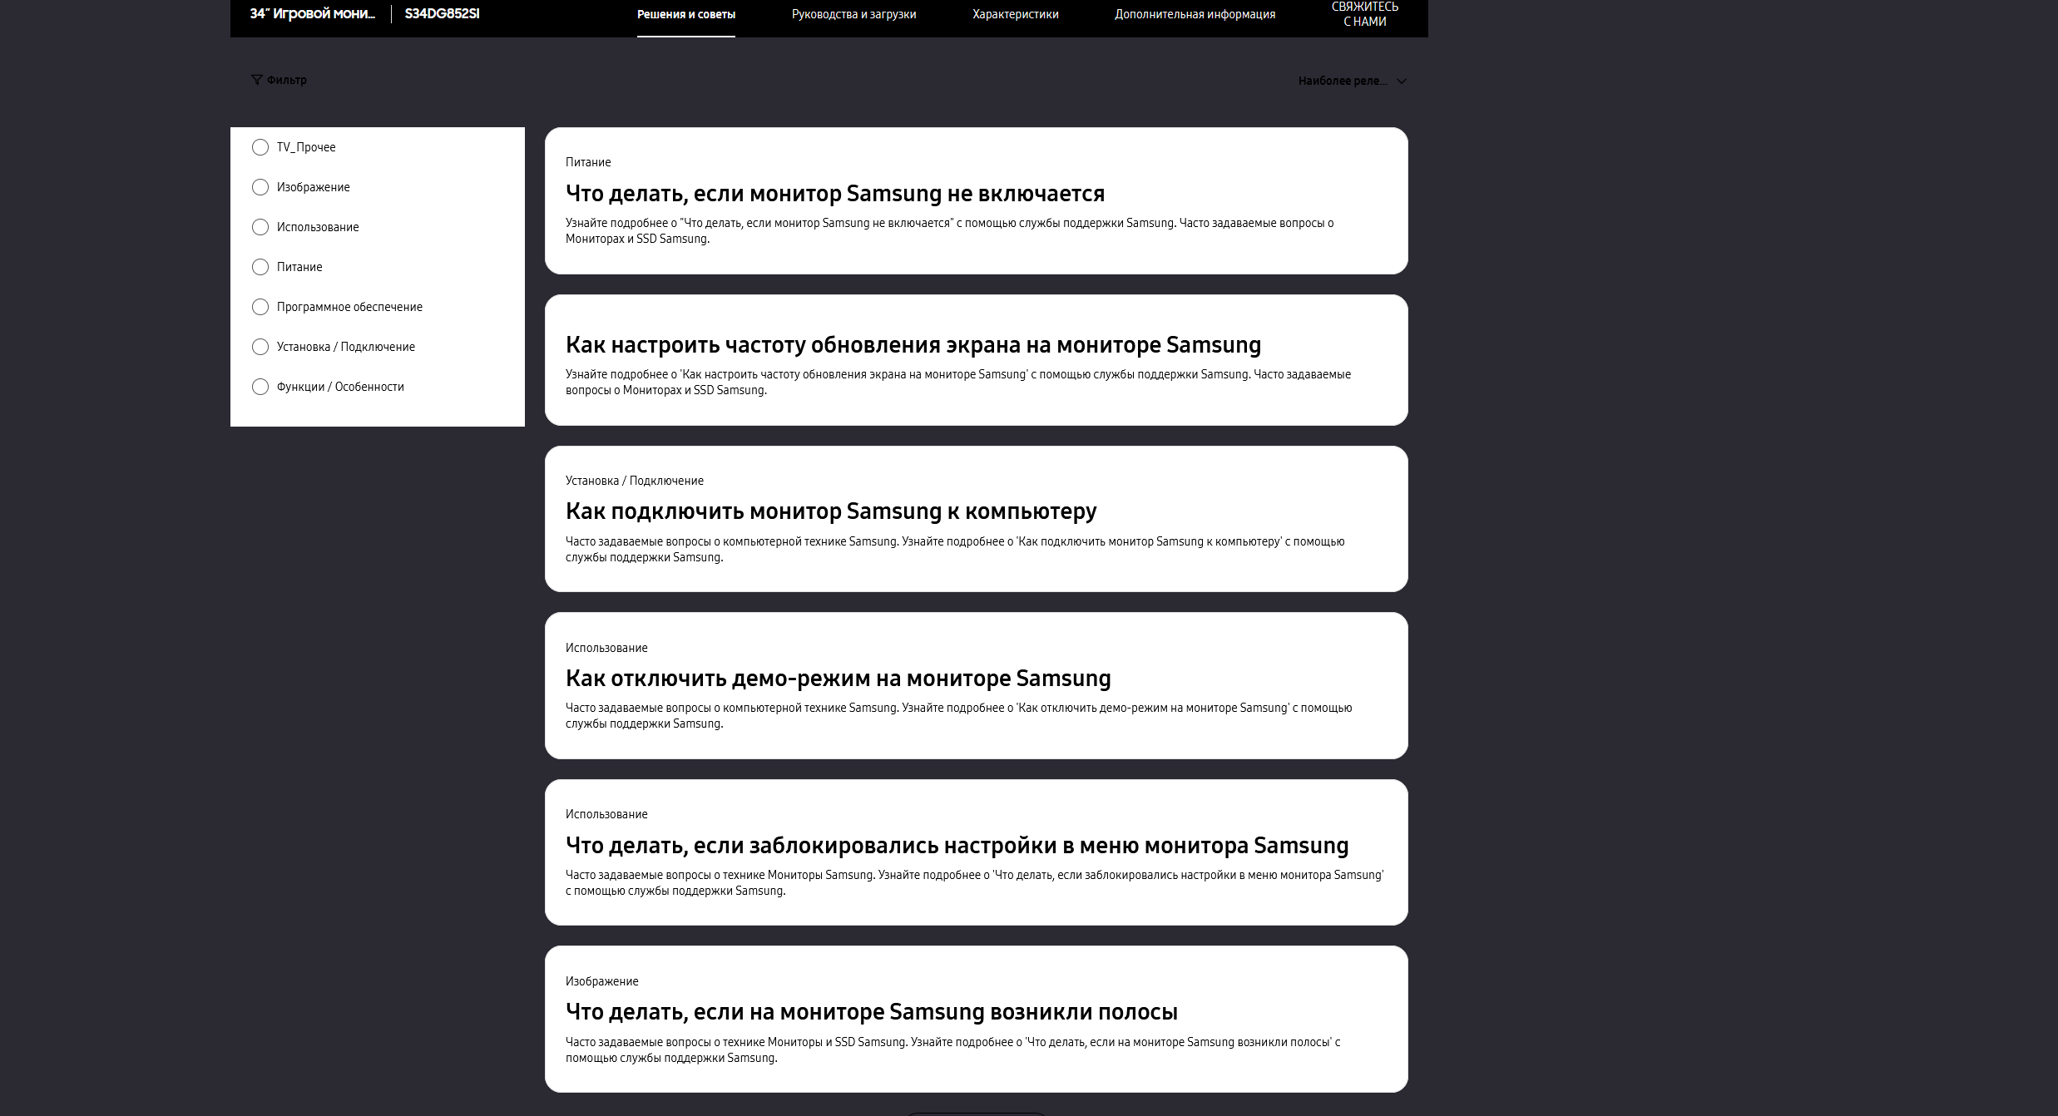Pick the Питание radio filter
The height and width of the screenshot is (1116, 2058).
(260, 267)
